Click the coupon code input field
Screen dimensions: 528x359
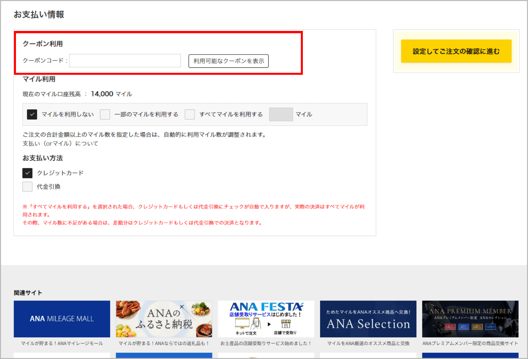125,61
